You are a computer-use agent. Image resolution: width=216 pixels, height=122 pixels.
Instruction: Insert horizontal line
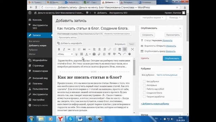coord(89,49)
